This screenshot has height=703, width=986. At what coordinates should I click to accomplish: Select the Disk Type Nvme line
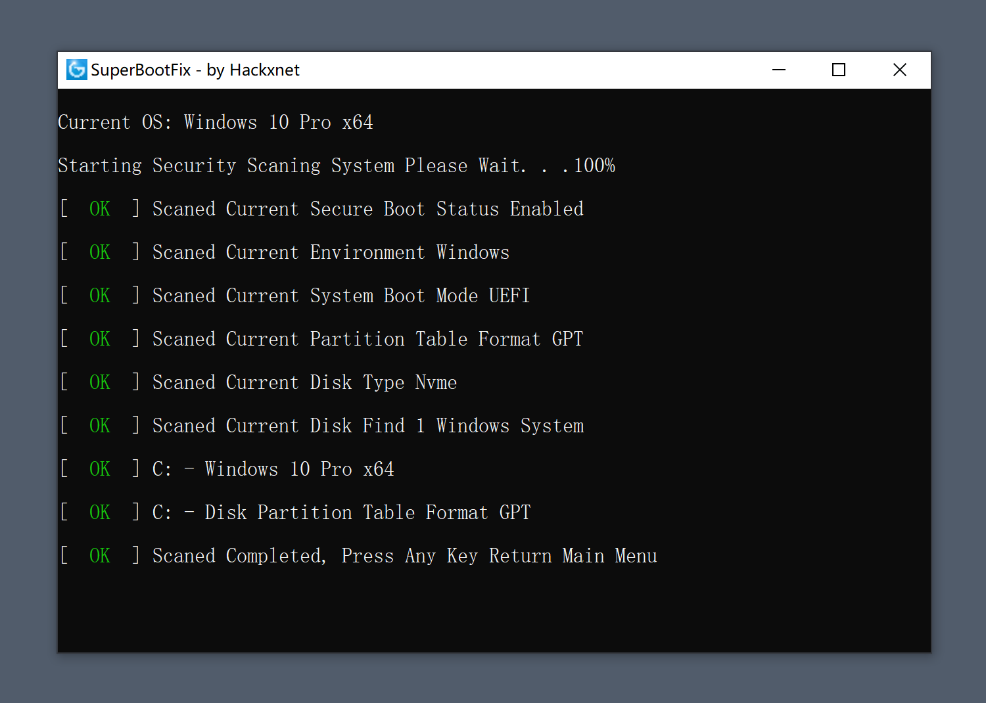click(304, 382)
